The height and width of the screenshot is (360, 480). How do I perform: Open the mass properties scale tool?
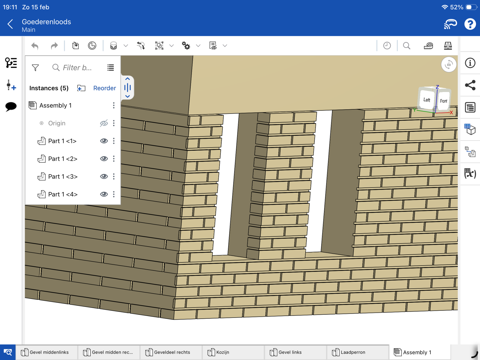click(448, 46)
